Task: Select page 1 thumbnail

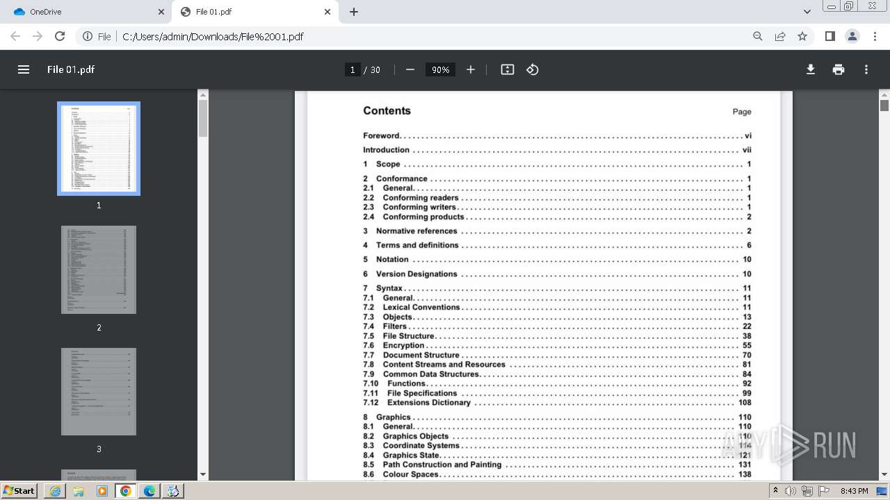Action: 99,149
